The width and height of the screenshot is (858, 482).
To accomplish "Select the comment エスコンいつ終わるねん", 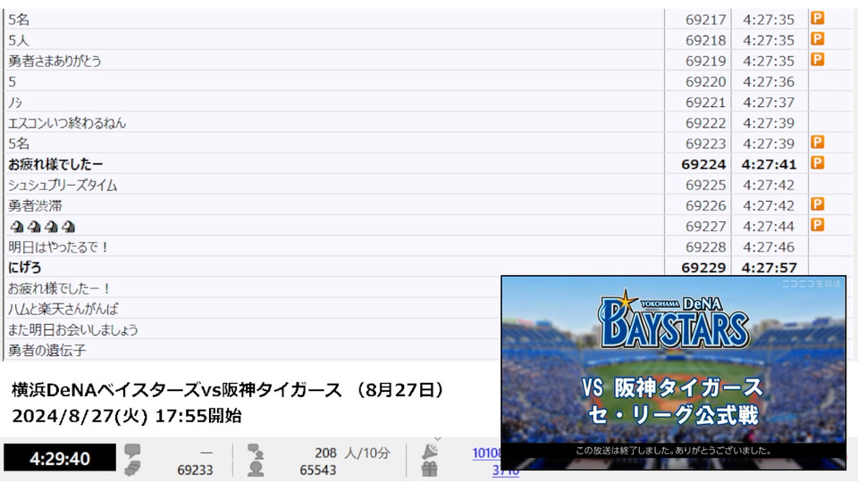I will tap(67, 123).
